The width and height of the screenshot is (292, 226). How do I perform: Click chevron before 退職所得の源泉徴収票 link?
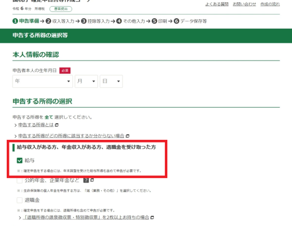(x=20, y=218)
